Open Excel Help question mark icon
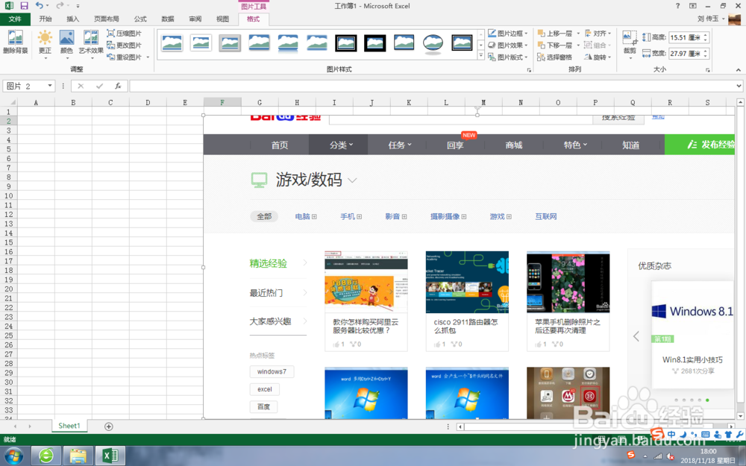Image resolution: width=746 pixels, height=466 pixels. tap(678, 6)
